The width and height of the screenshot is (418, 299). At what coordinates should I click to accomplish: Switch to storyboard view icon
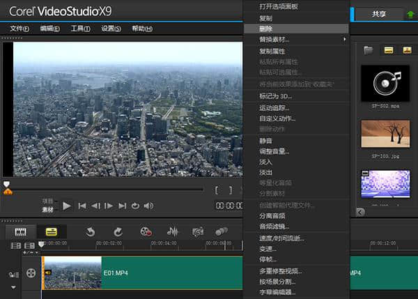point(20,231)
